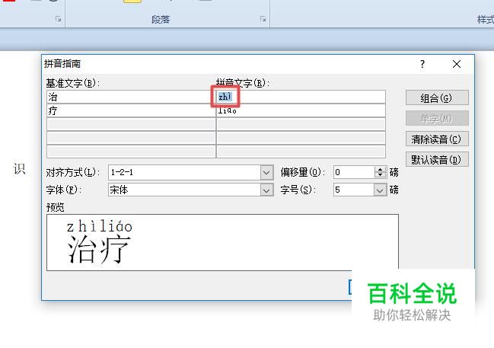494x348 pixels.
Task: Open the 对齐方式 dropdown arrow
Action: tap(266, 172)
